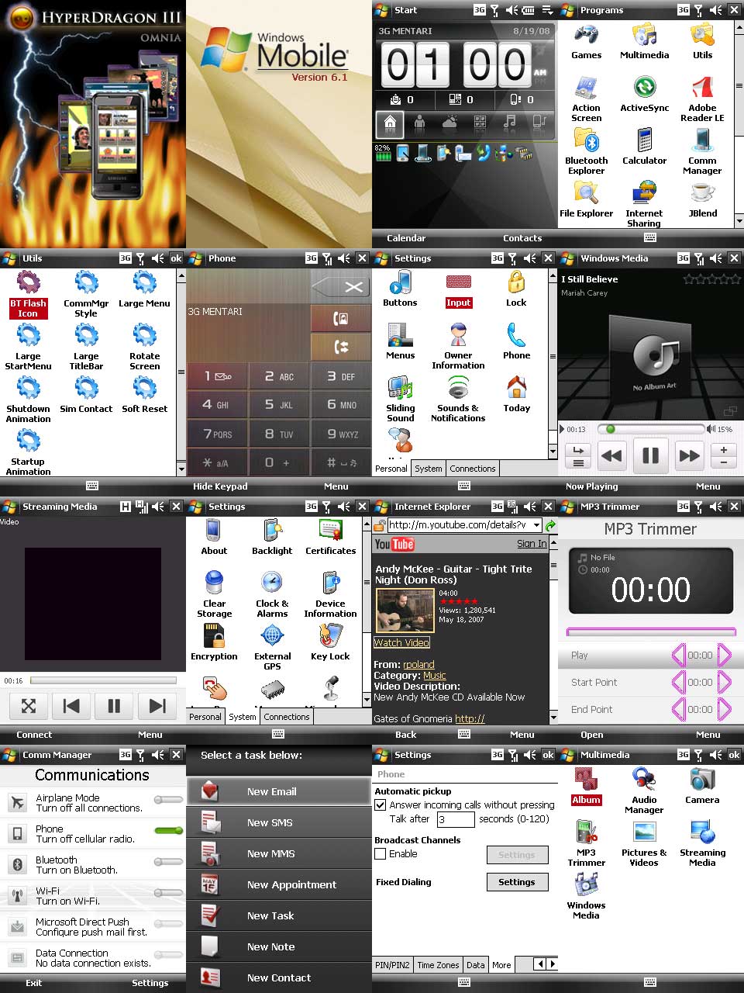Open Internet Sharing

[x=644, y=205]
